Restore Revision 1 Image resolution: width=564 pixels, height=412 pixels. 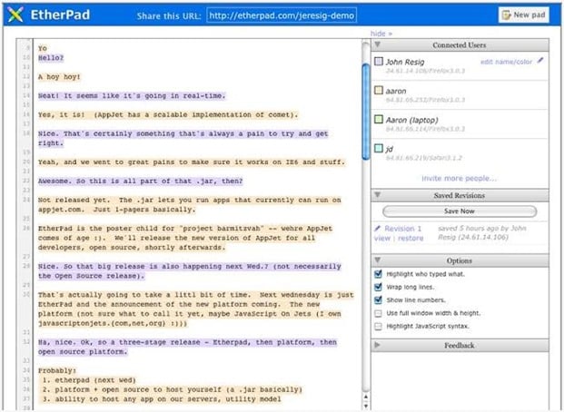[411, 238]
